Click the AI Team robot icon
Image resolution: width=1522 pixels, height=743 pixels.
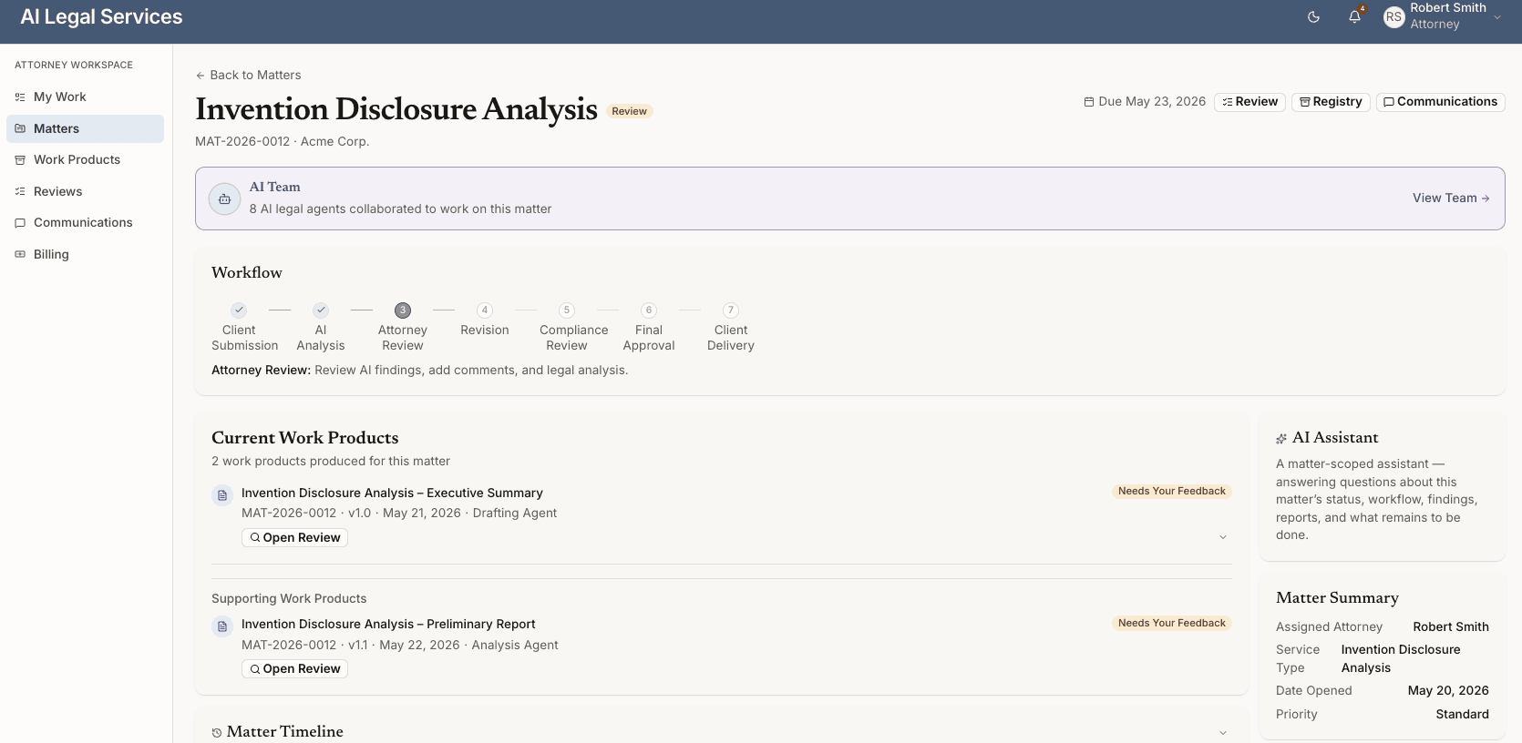coord(224,198)
